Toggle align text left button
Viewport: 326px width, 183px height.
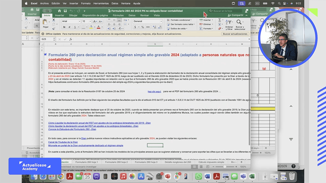pos(109,24)
